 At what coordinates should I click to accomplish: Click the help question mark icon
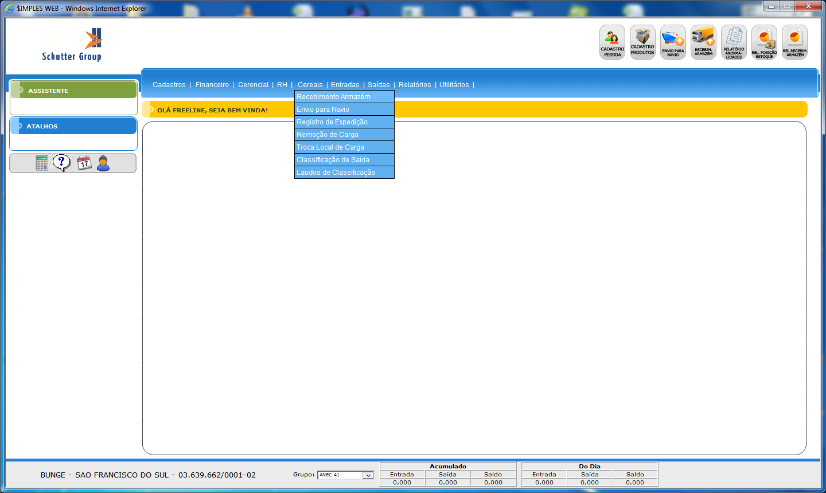pos(61,163)
